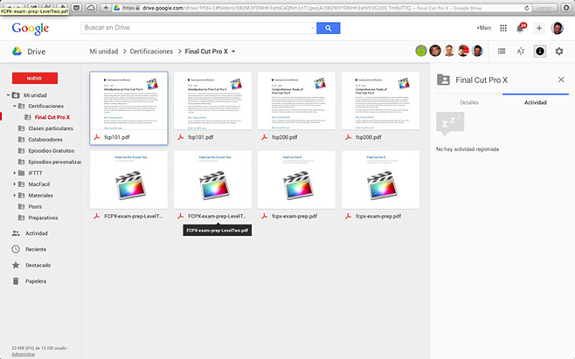
Task: Toggle the info details panel button
Action: click(x=540, y=52)
